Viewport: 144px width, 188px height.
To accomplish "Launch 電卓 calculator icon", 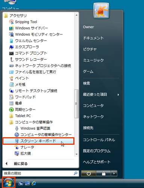I will pos(11,103).
